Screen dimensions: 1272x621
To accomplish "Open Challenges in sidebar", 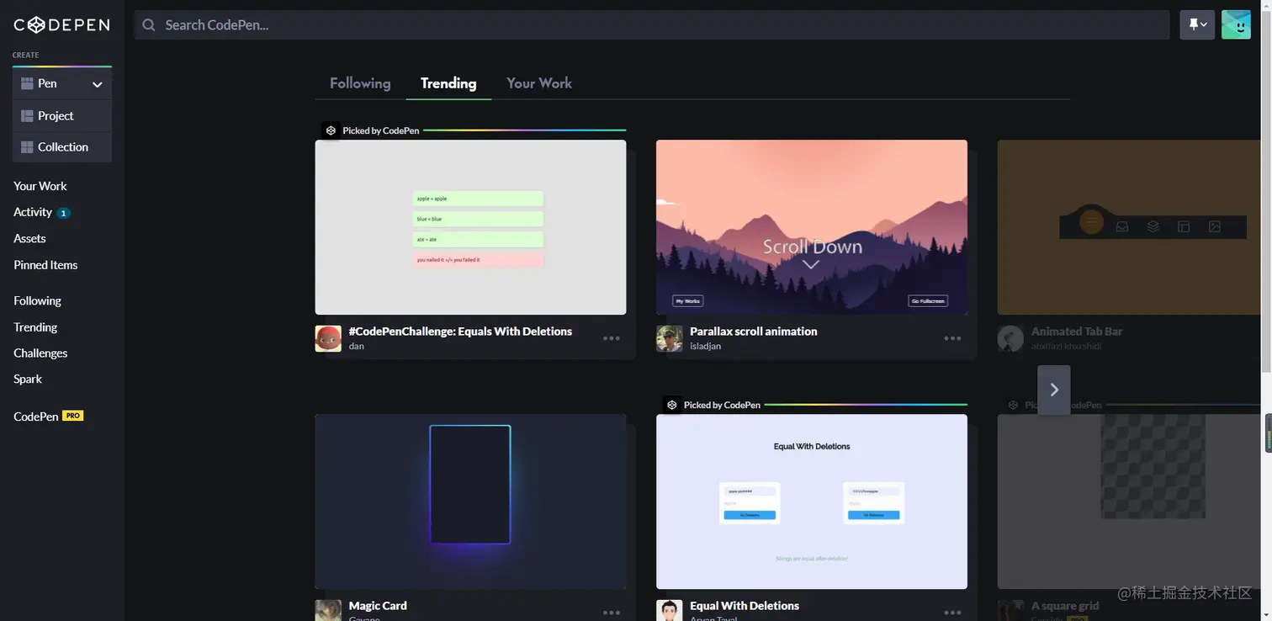I will [x=40, y=353].
